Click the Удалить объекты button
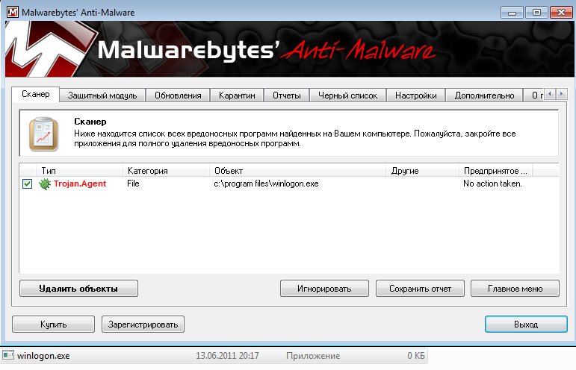 (78, 289)
